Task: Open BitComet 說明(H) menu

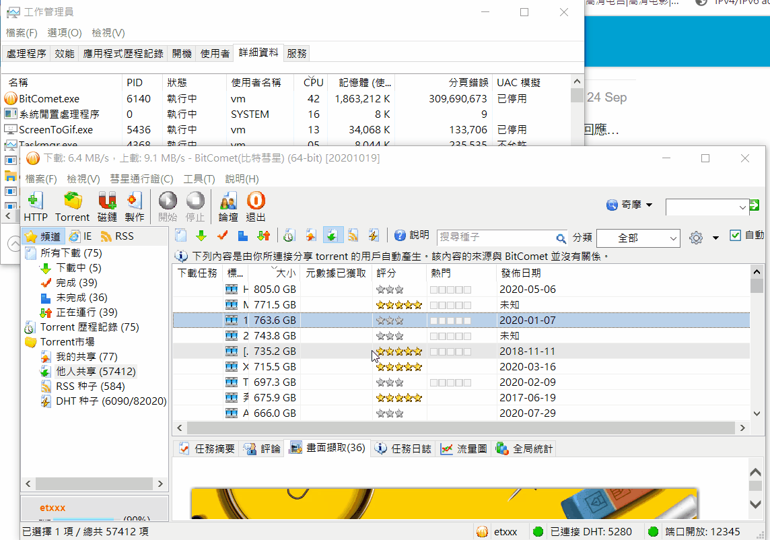Action: (x=242, y=179)
